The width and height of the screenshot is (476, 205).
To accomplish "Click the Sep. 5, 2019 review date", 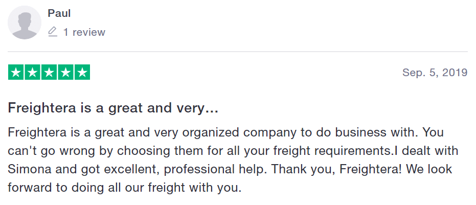I will pyautogui.click(x=435, y=73).
